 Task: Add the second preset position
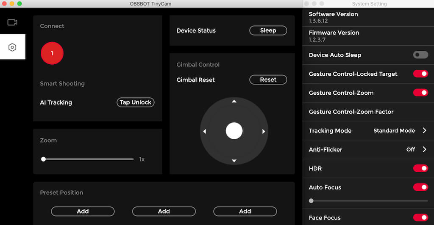[164, 211]
